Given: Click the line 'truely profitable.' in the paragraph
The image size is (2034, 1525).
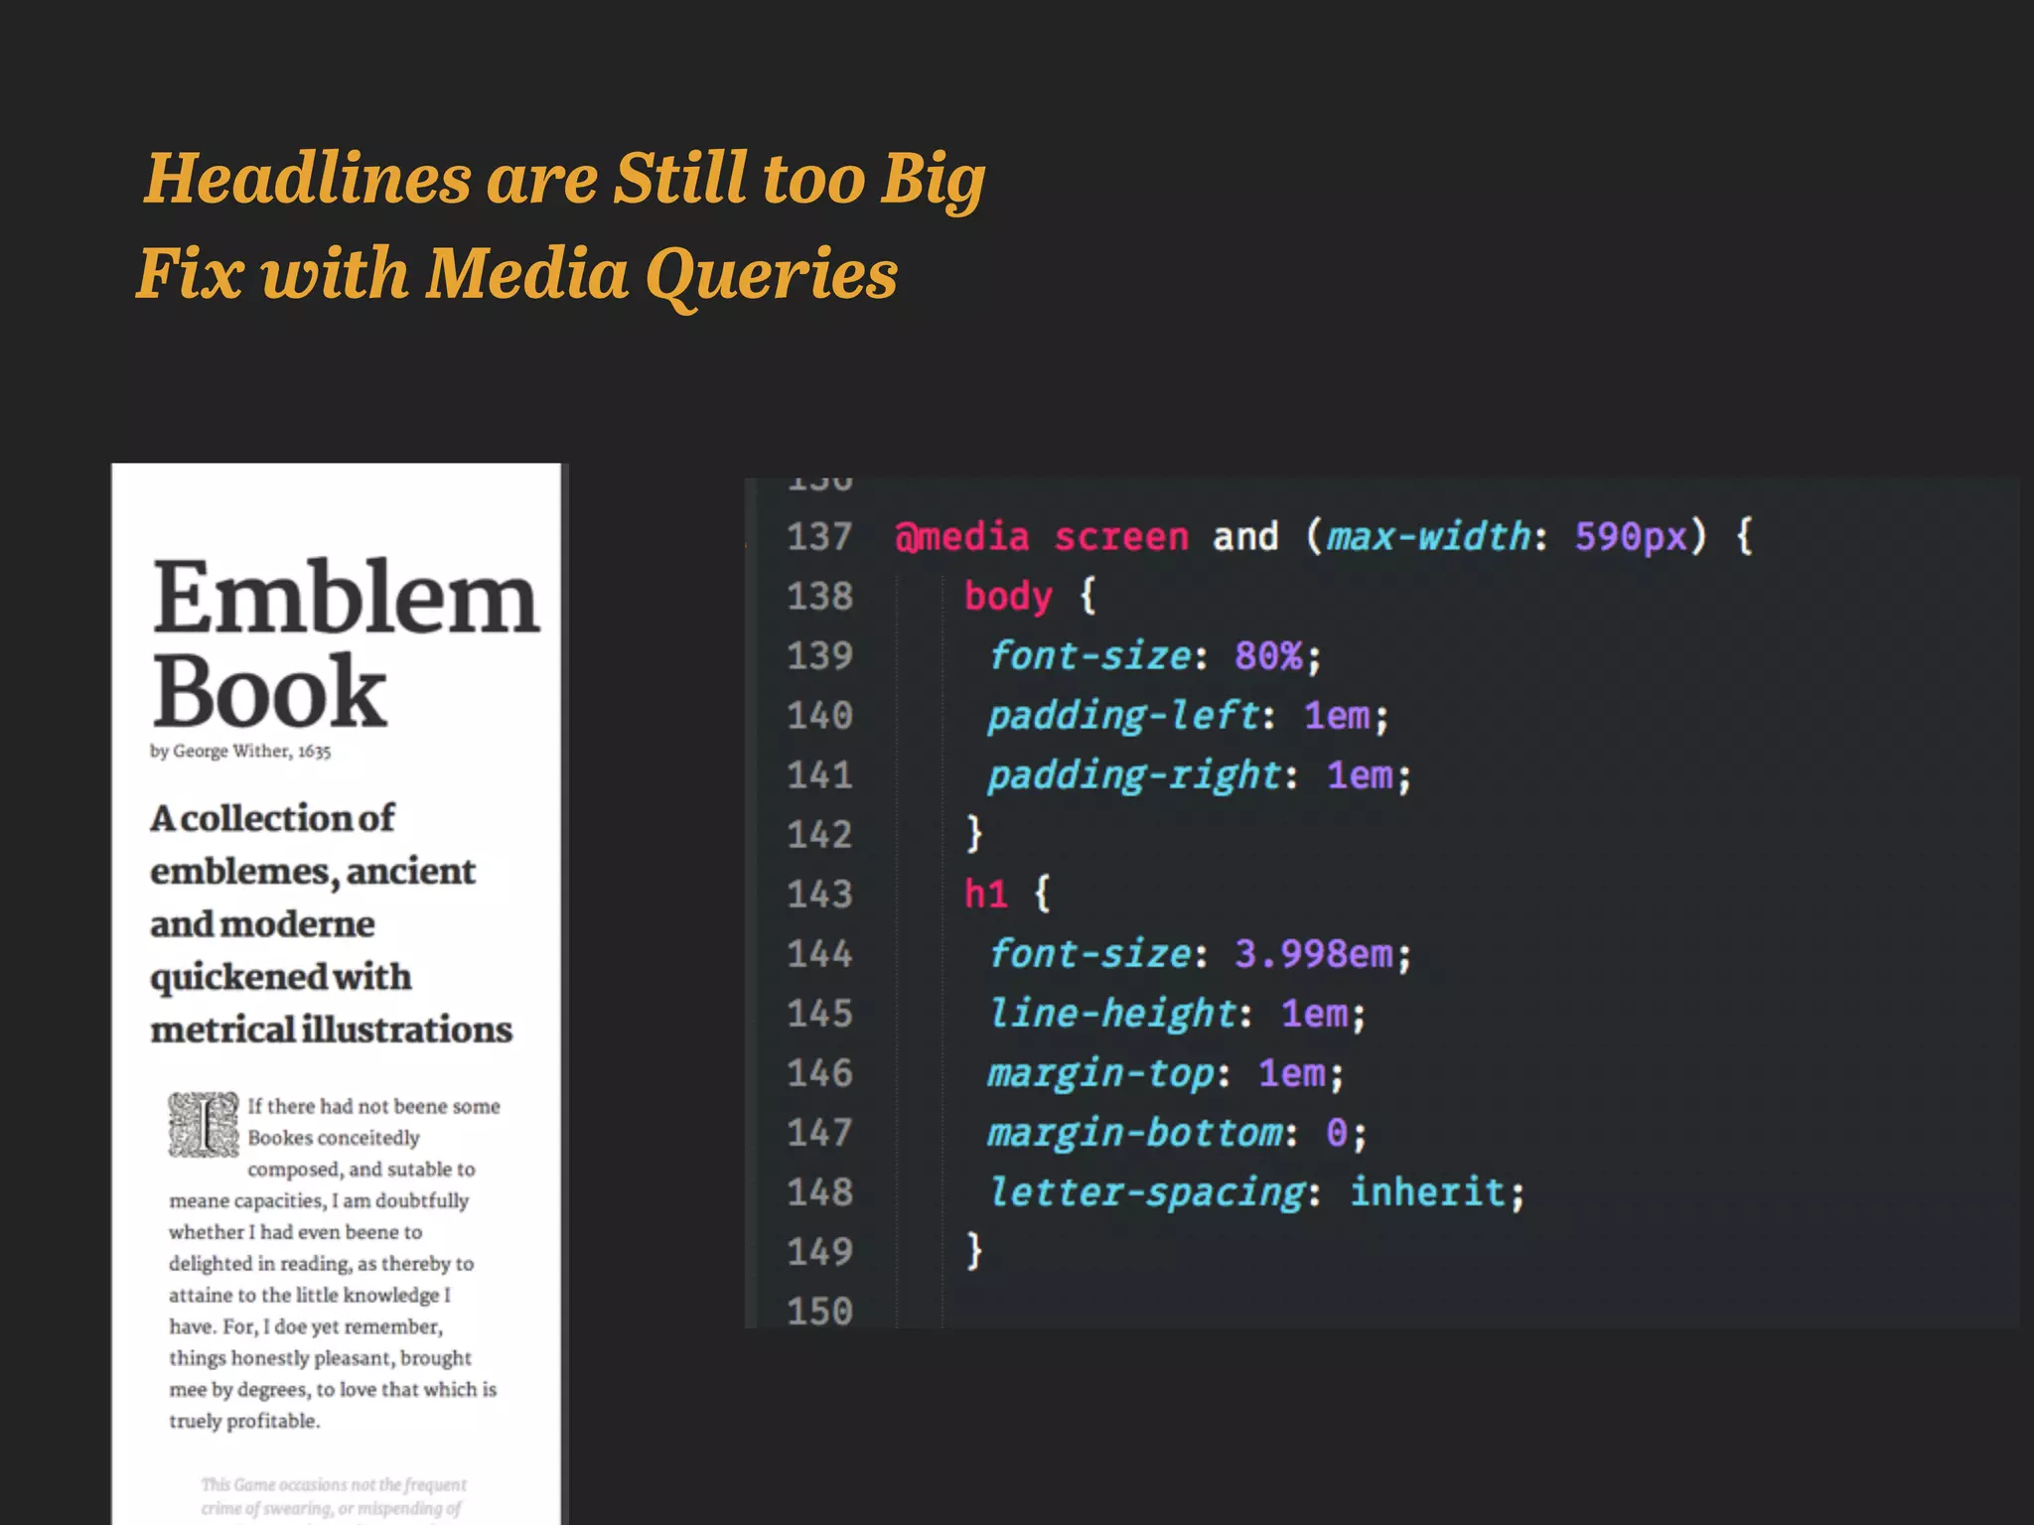Looking at the screenshot, I should [x=244, y=1421].
